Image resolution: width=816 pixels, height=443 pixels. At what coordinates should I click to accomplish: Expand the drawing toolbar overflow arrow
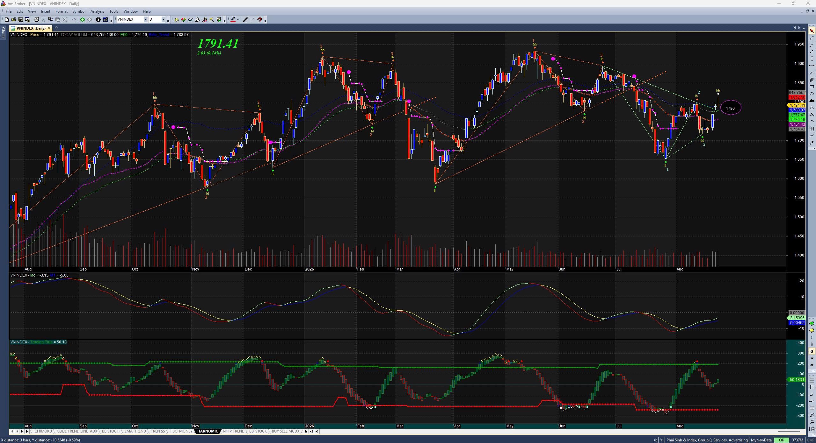pos(265,20)
